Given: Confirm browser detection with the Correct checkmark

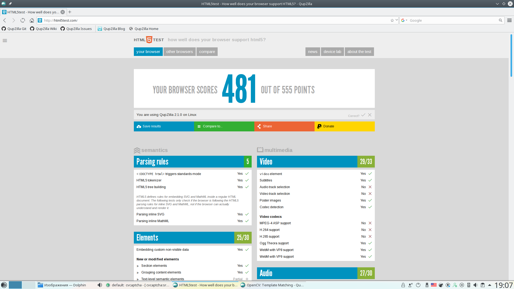Looking at the screenshot, I should (x=363, y=115).
